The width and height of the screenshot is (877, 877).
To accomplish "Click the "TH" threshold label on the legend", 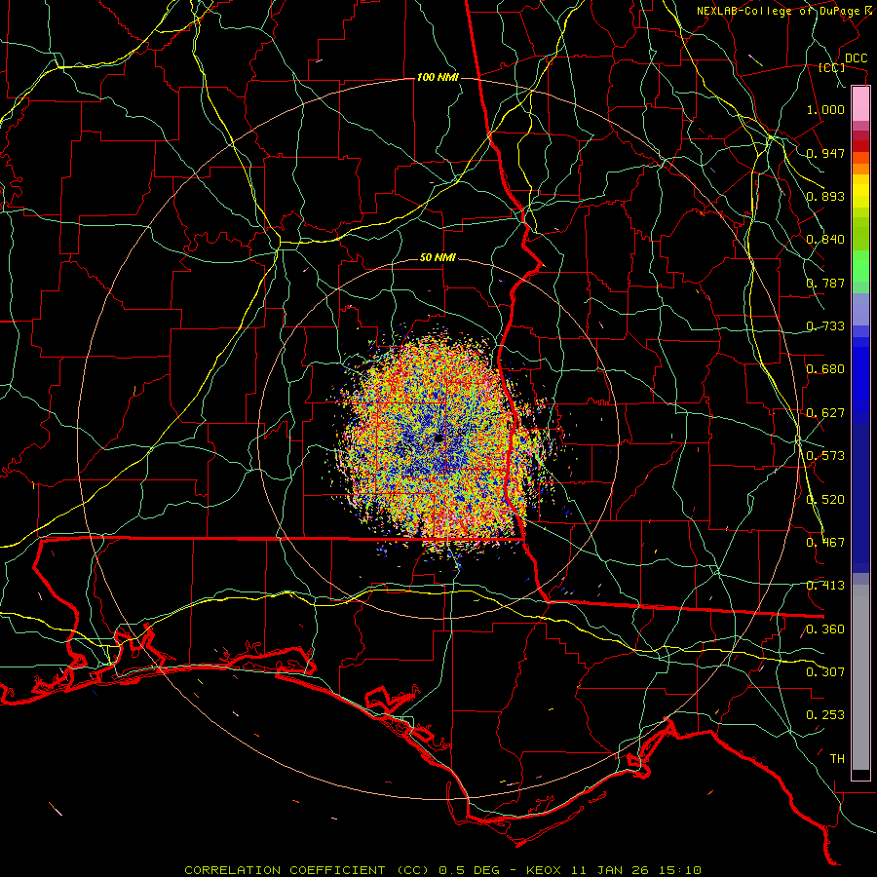I will click(837, 759).
